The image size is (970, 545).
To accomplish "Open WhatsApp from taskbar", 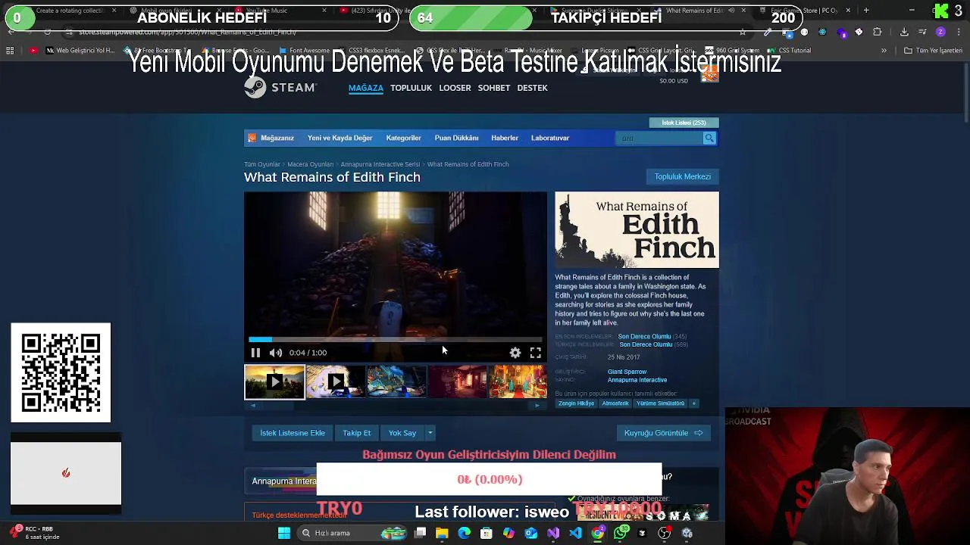I will click(x=621, y=533).
